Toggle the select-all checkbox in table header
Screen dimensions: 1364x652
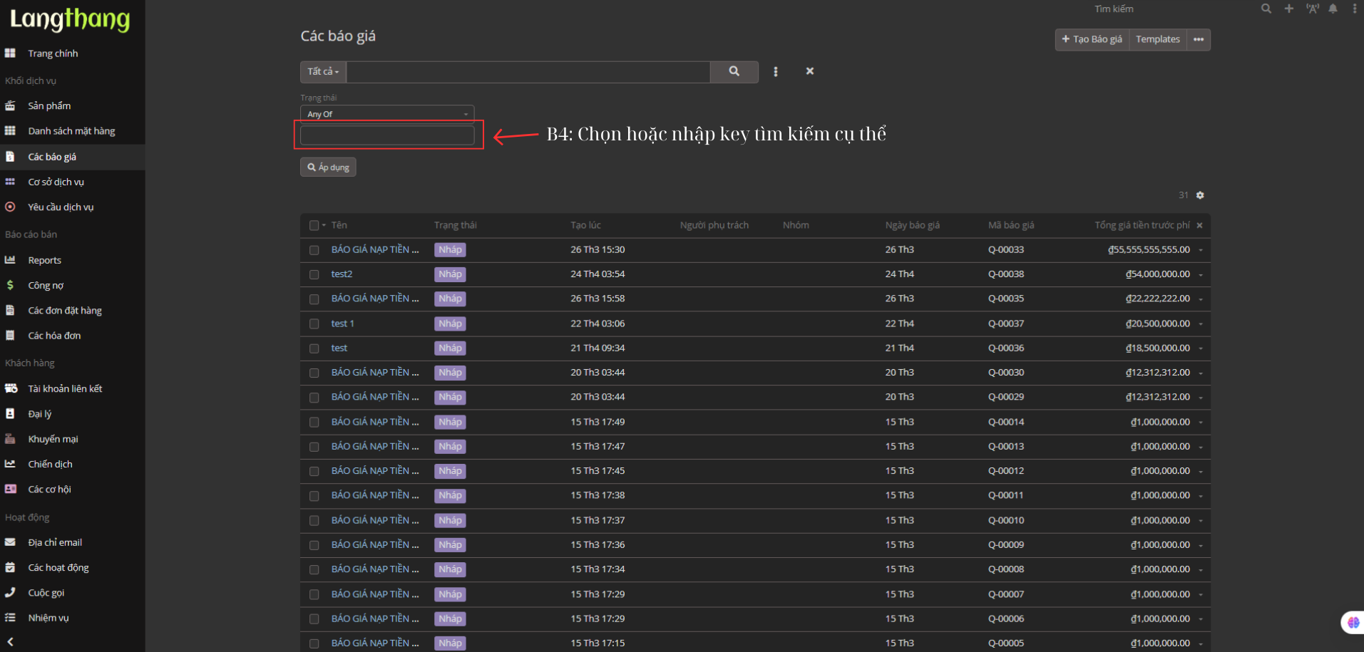314,225
